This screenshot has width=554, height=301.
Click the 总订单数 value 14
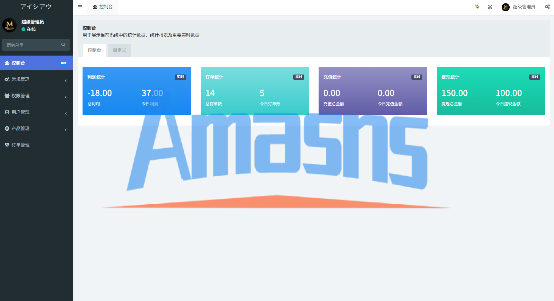pos(210,93)
